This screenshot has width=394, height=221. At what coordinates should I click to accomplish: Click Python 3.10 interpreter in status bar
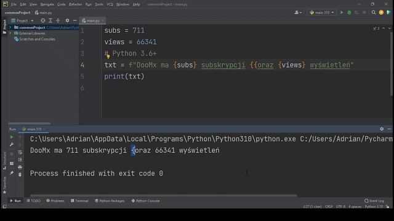[374, 206]
